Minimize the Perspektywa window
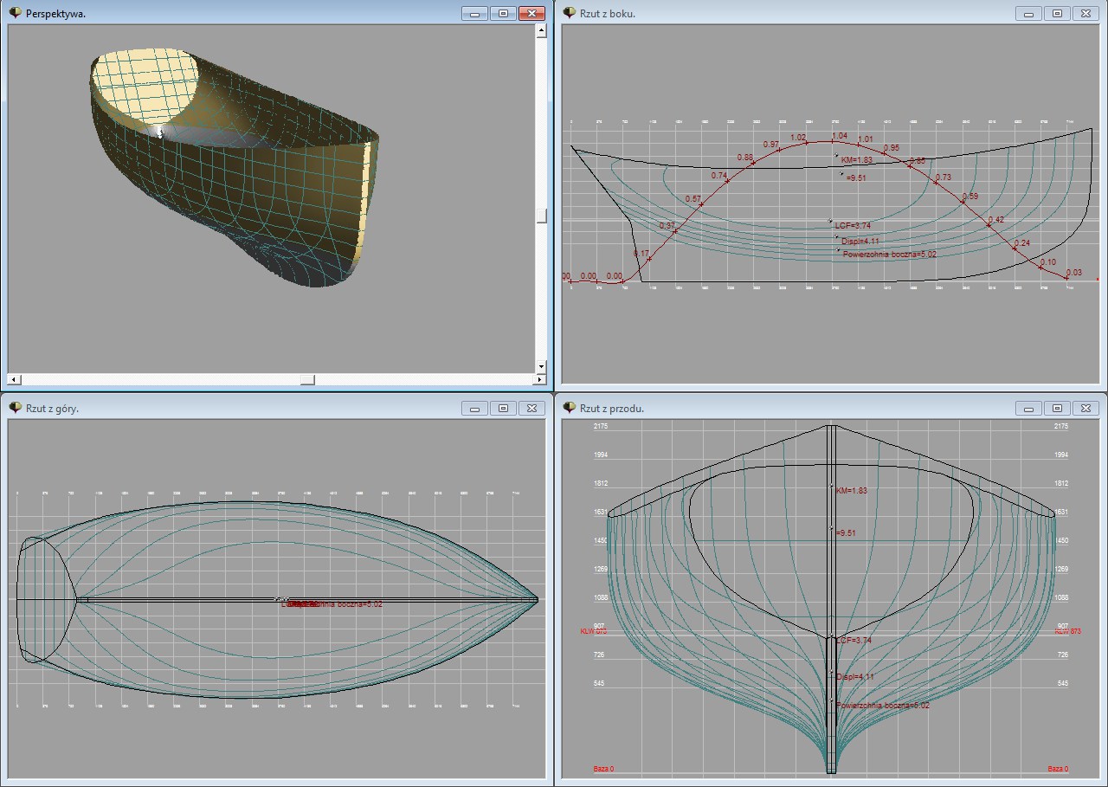Screen dimensions: 1108x787 (474, 13)
